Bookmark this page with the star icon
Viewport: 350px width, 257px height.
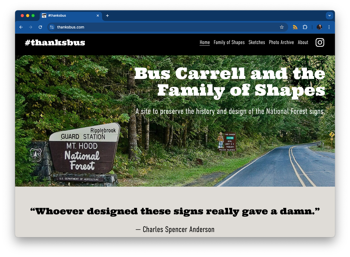pos(282,27)
